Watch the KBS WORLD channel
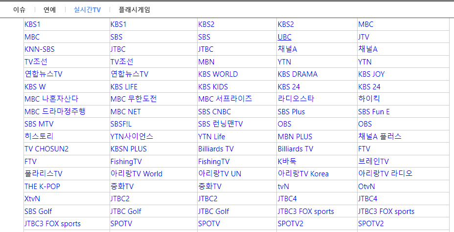This screenshot has height=232, width=454. [218, 74]
